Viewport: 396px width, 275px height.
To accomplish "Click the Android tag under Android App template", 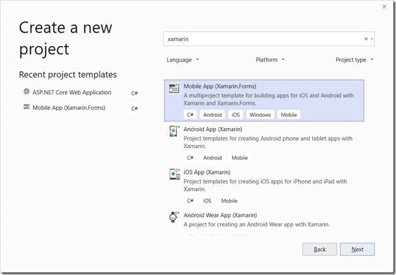I will 213,158.
